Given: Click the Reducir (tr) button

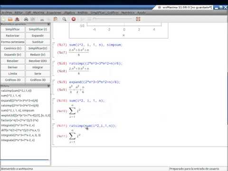Looking at the screenshot, I should pyautogui.click(x=38, y=55).
